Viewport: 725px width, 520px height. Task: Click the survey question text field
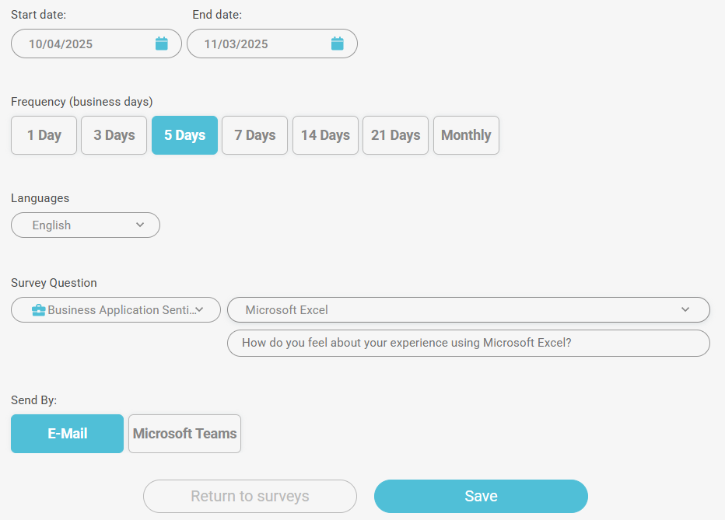pyautogui.click(x=468, y=343)
